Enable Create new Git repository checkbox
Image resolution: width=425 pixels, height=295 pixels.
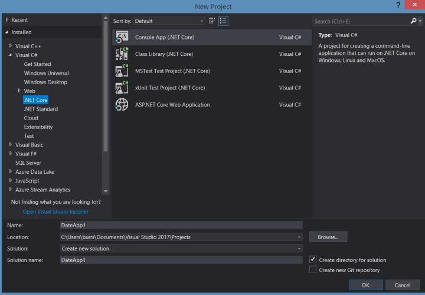click(313, 270)
